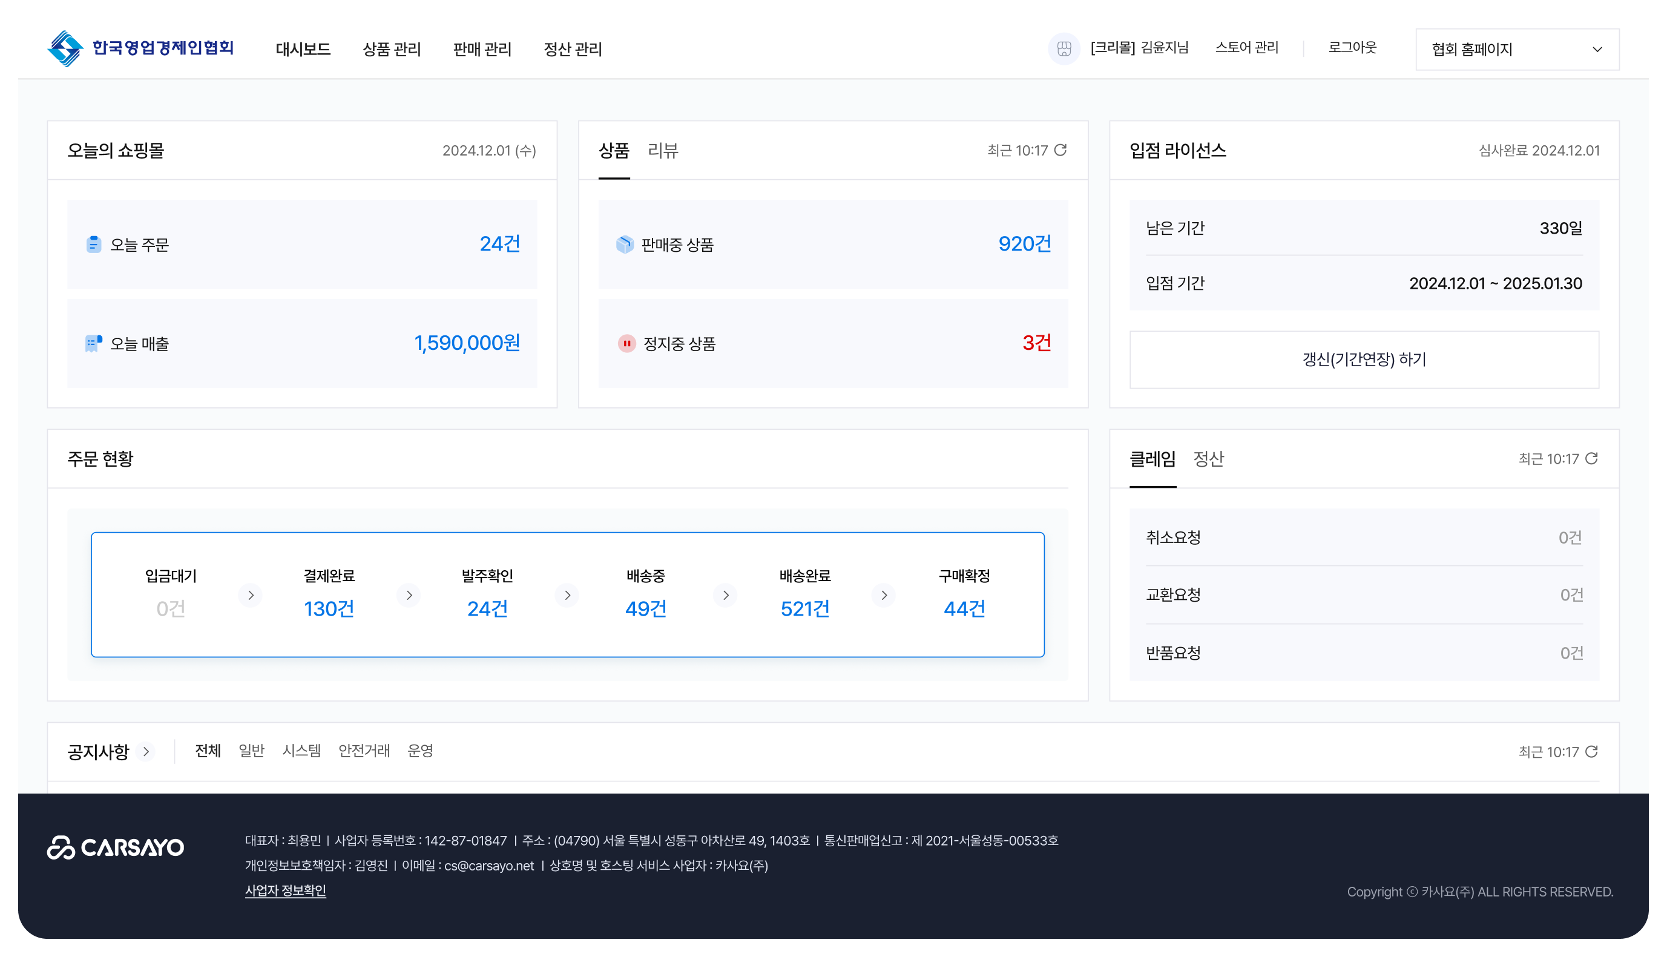The width and height of the screenshot is (1667, 957).
Task: Click 남은 기간 330일 value
Action: [1560, 228]
